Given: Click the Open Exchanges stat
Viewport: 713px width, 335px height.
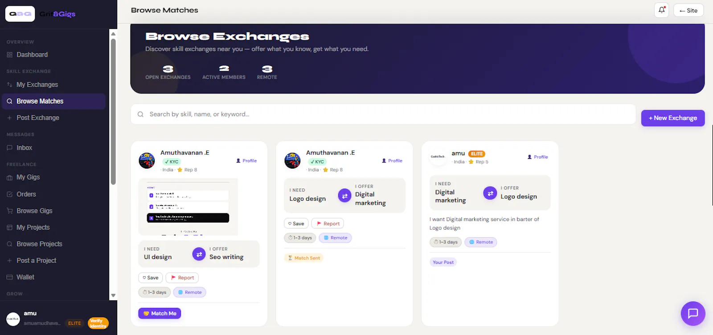Looking at the screenshot, I should pos(168,72).
